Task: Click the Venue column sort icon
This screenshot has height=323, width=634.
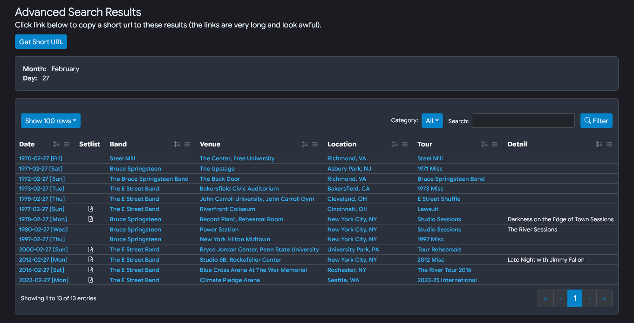Action: [x=305, y=144]
